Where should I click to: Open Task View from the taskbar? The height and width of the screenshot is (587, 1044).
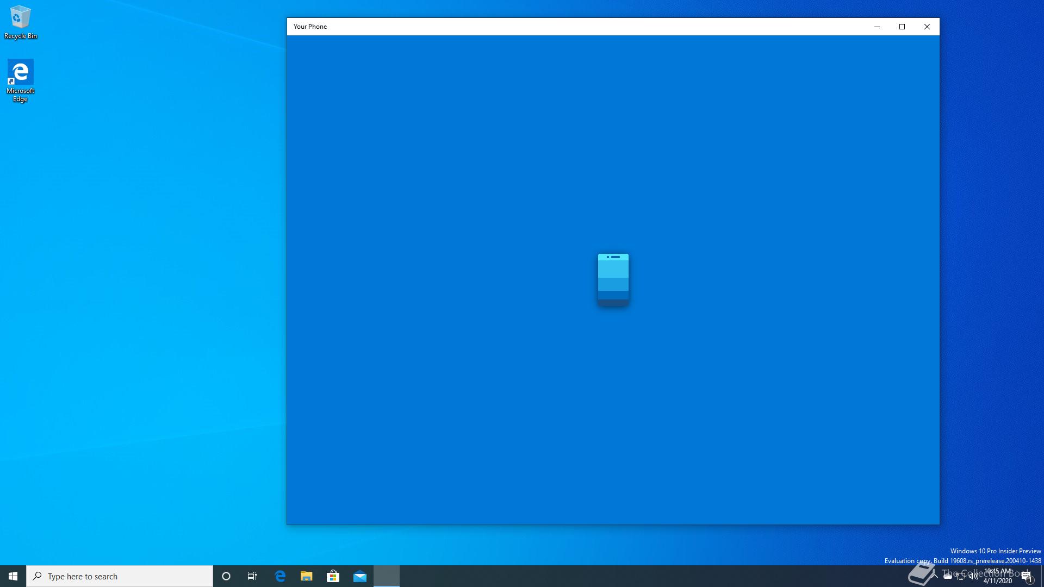(252, 576)
